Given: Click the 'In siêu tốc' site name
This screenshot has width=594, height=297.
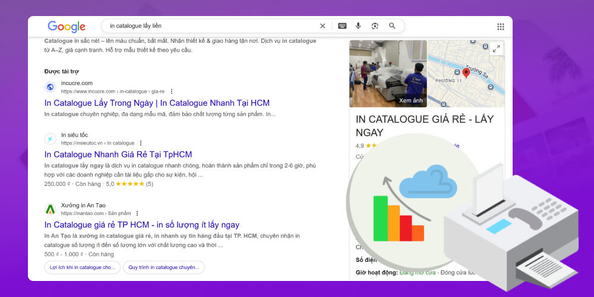Looking at the screenshot, I should click(x=75, y=135).
